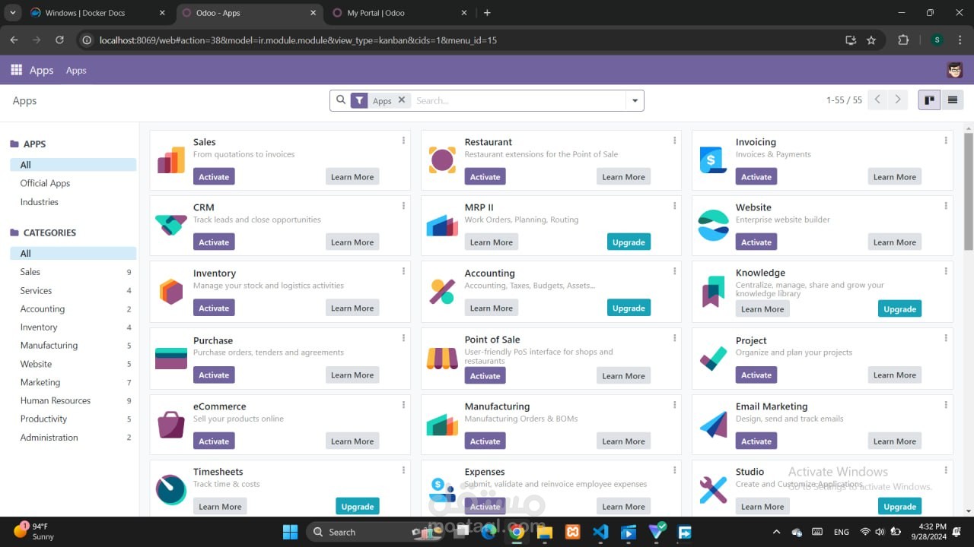Click Learn More on the Knowledge card

coord(762,308)
